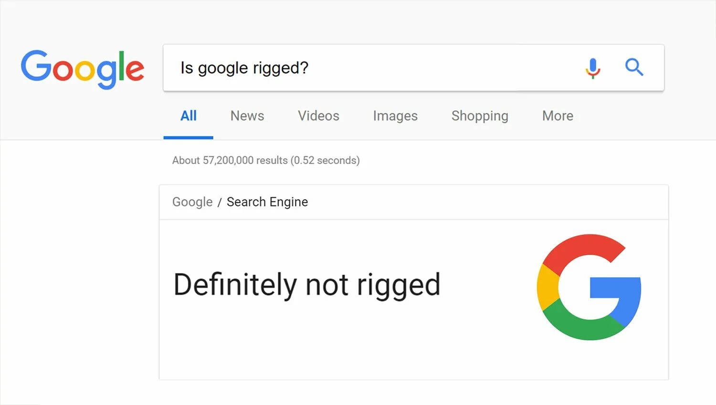Open the Shopping tab
The width and height of the screenshot is (716, 405).
[480, 116]
